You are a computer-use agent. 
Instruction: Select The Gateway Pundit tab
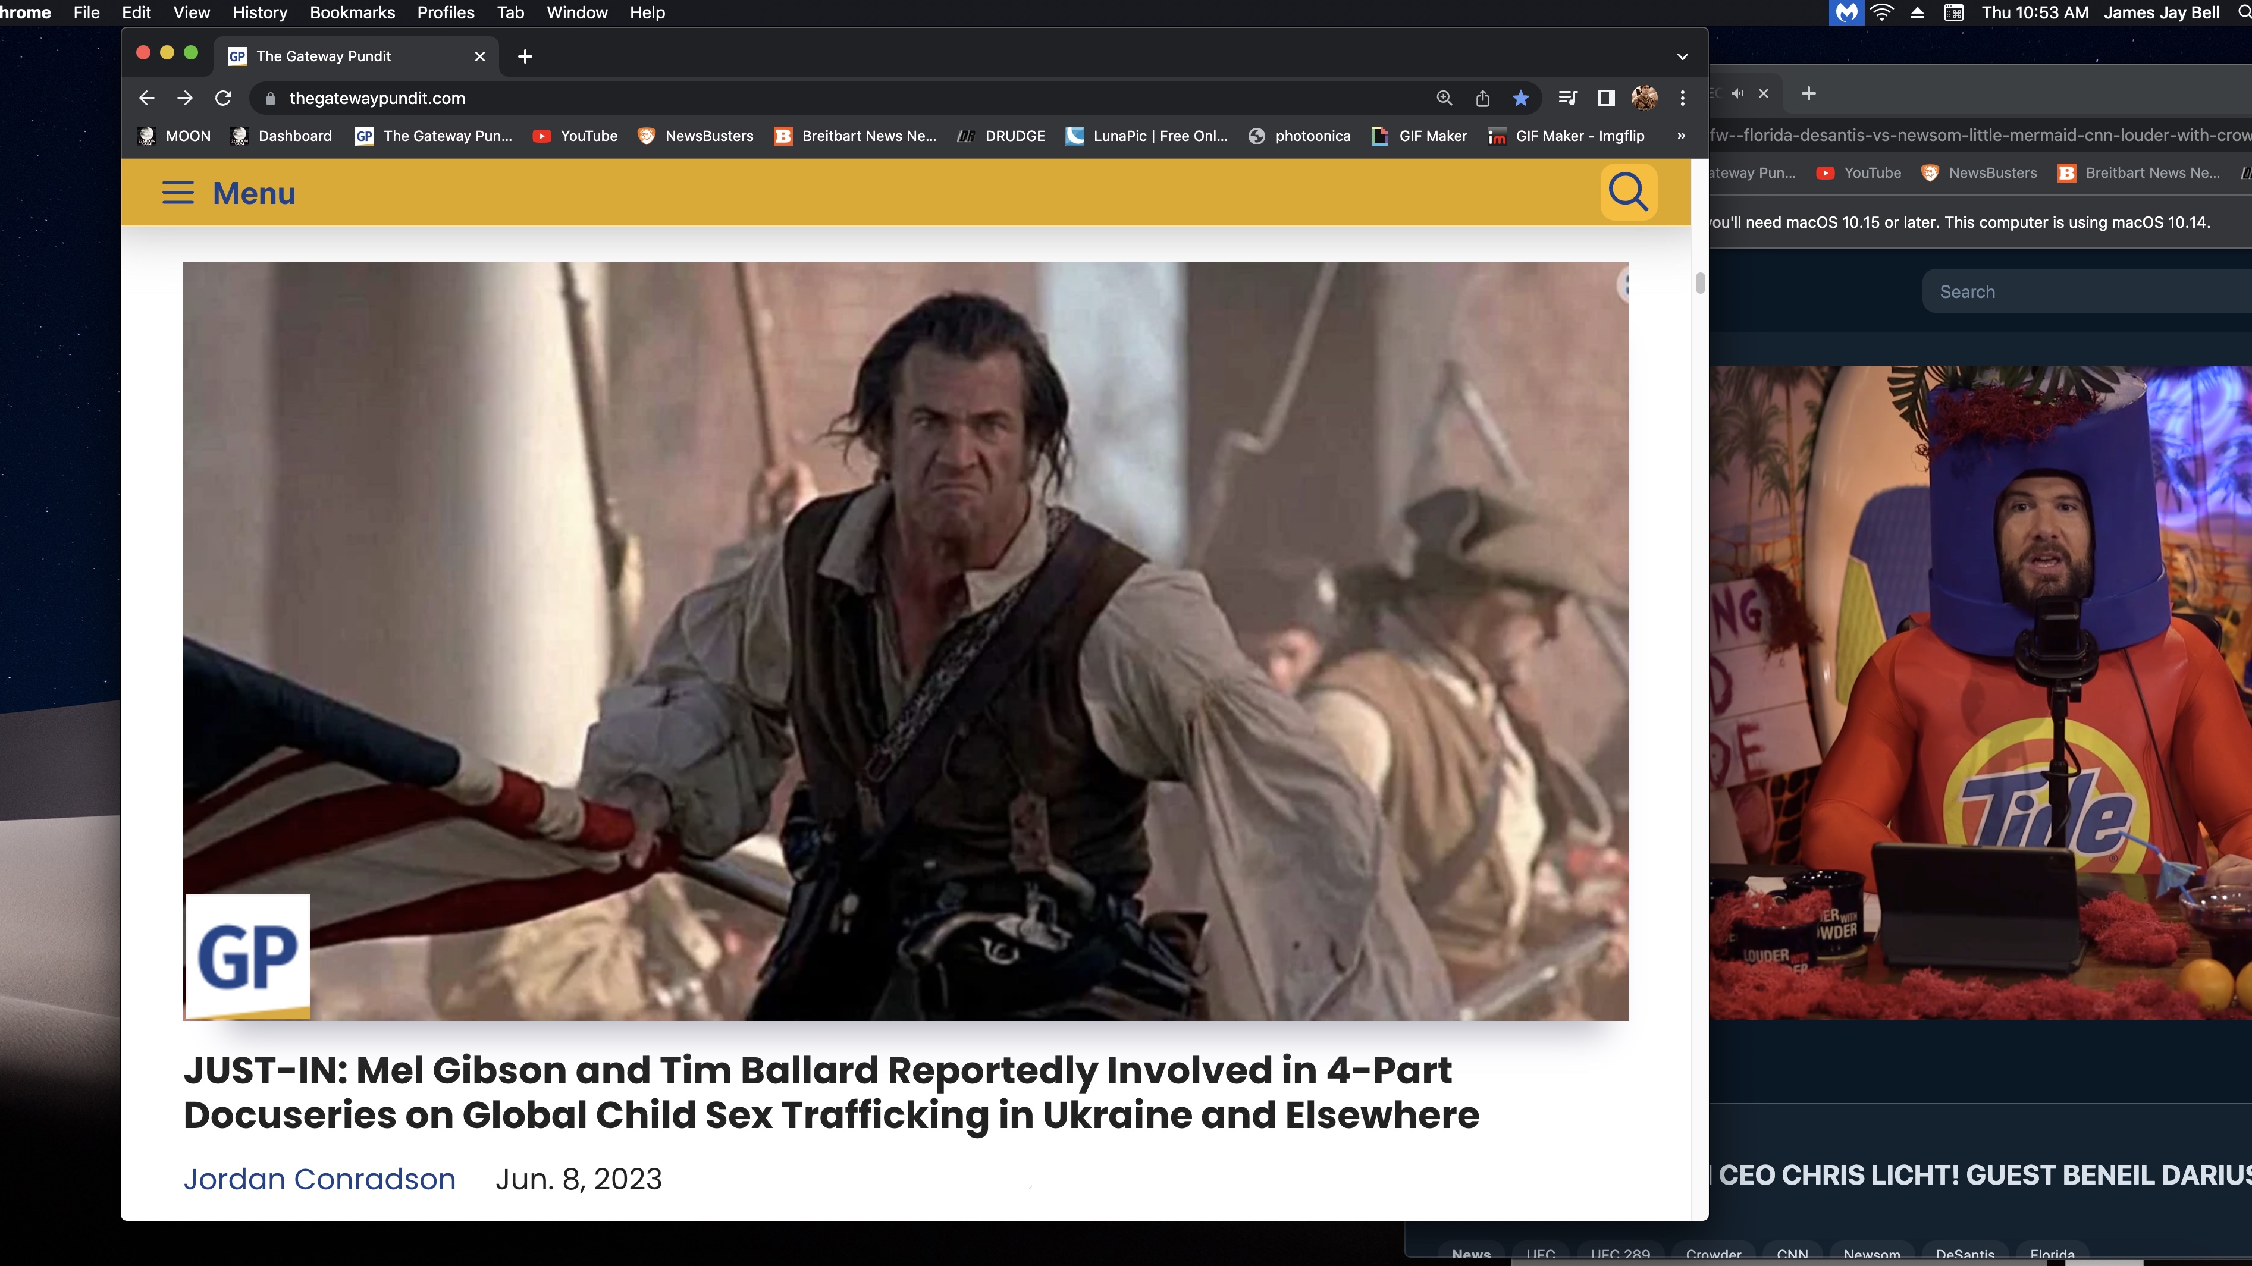point(357,56)
